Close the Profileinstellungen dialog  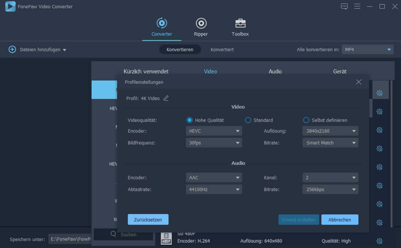point(358,82)
